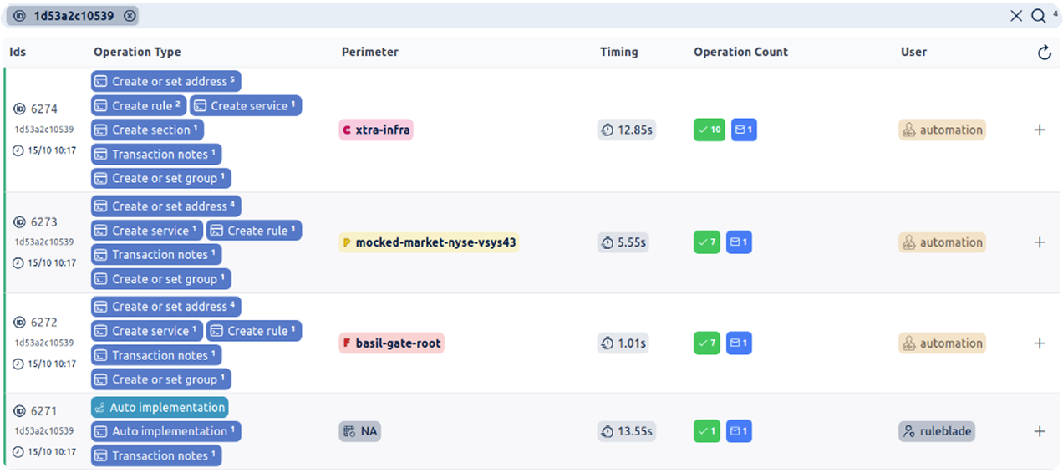Click the Create section operation tag
The image size is (1063, 473).
pos(147,130)
